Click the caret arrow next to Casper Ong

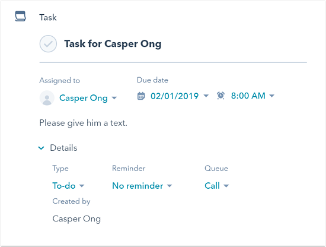[114, 98]
